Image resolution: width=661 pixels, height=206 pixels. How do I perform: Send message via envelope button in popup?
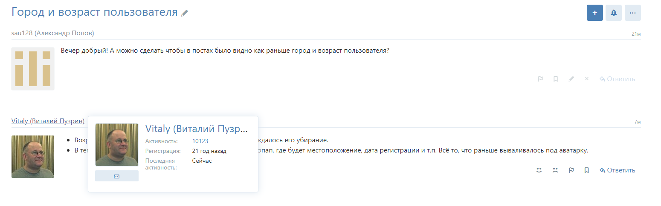tap(117, 176)
